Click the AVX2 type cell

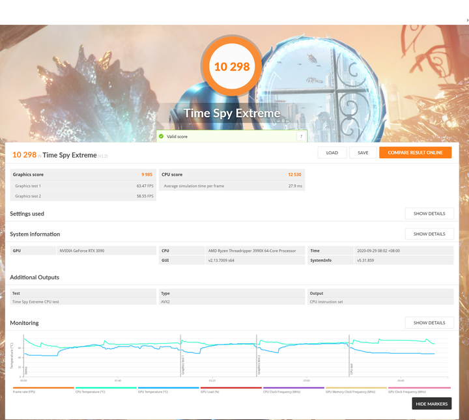point(232,301)
